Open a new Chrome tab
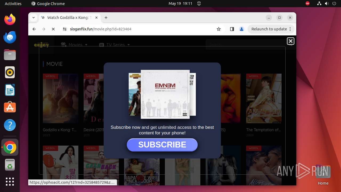 pyautogui.click(x=106, y=18)
